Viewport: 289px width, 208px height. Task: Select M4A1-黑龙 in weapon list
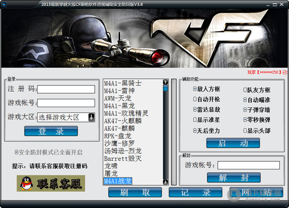pos(119,106)
